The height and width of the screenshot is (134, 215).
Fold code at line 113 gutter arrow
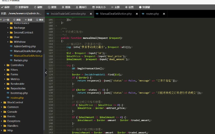point(54,41)
